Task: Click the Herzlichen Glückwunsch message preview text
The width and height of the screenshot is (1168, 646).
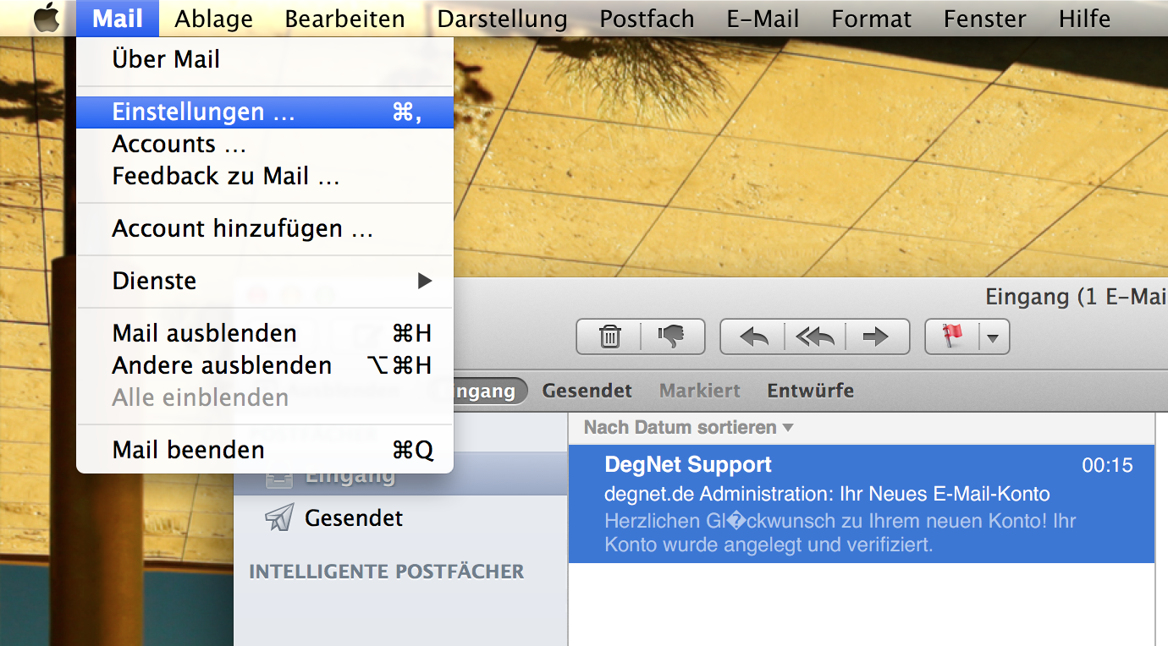Action: point(840,533)
